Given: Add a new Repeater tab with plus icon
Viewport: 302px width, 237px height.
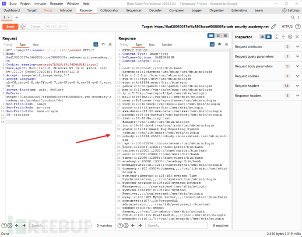Looking at the screenshot, I should point(17,17).
